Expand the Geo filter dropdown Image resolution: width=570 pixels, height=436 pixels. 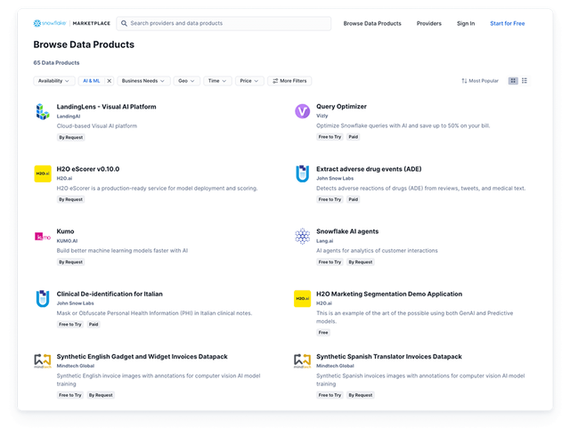(186, 81)
